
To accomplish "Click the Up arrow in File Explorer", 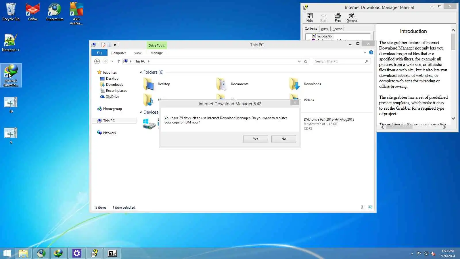I will pos(118,61).
